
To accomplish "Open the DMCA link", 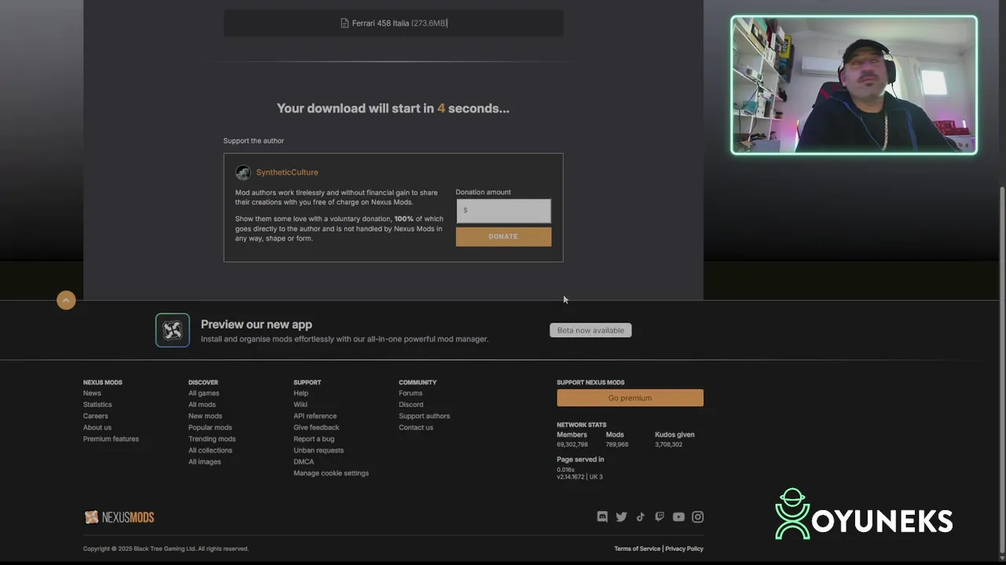I will [303, 461].
